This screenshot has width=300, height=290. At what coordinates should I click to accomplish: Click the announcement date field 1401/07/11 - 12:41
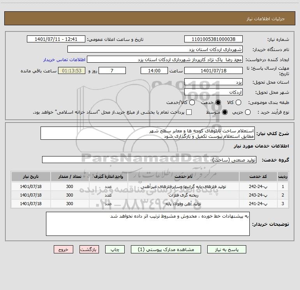pos(56,39)
